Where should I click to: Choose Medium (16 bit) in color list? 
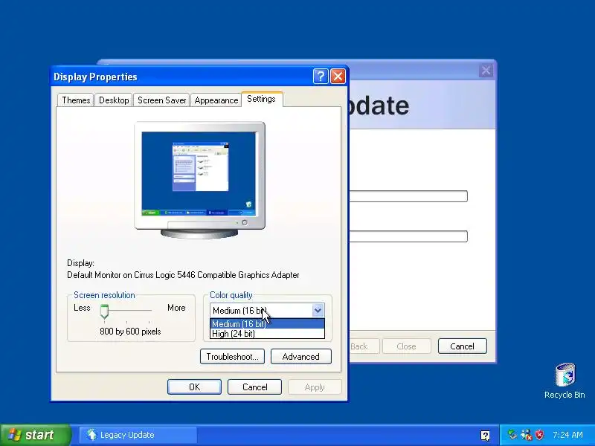(267, 324)
